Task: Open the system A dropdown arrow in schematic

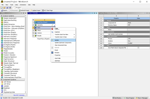Action: [33, 20]
